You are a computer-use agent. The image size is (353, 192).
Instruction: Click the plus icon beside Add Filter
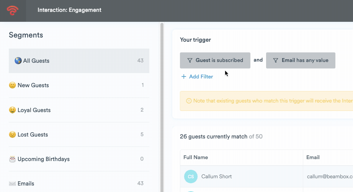point(184,76)
